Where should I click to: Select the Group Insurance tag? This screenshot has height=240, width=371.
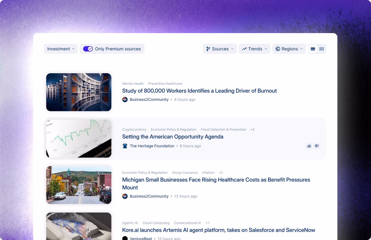(x=185, y=173)
